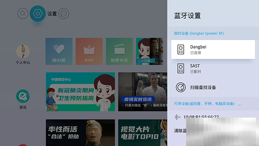Screen dimensions: 259x146
Task: Click the 设置 label next to gear
Action: tap(52, 13)
